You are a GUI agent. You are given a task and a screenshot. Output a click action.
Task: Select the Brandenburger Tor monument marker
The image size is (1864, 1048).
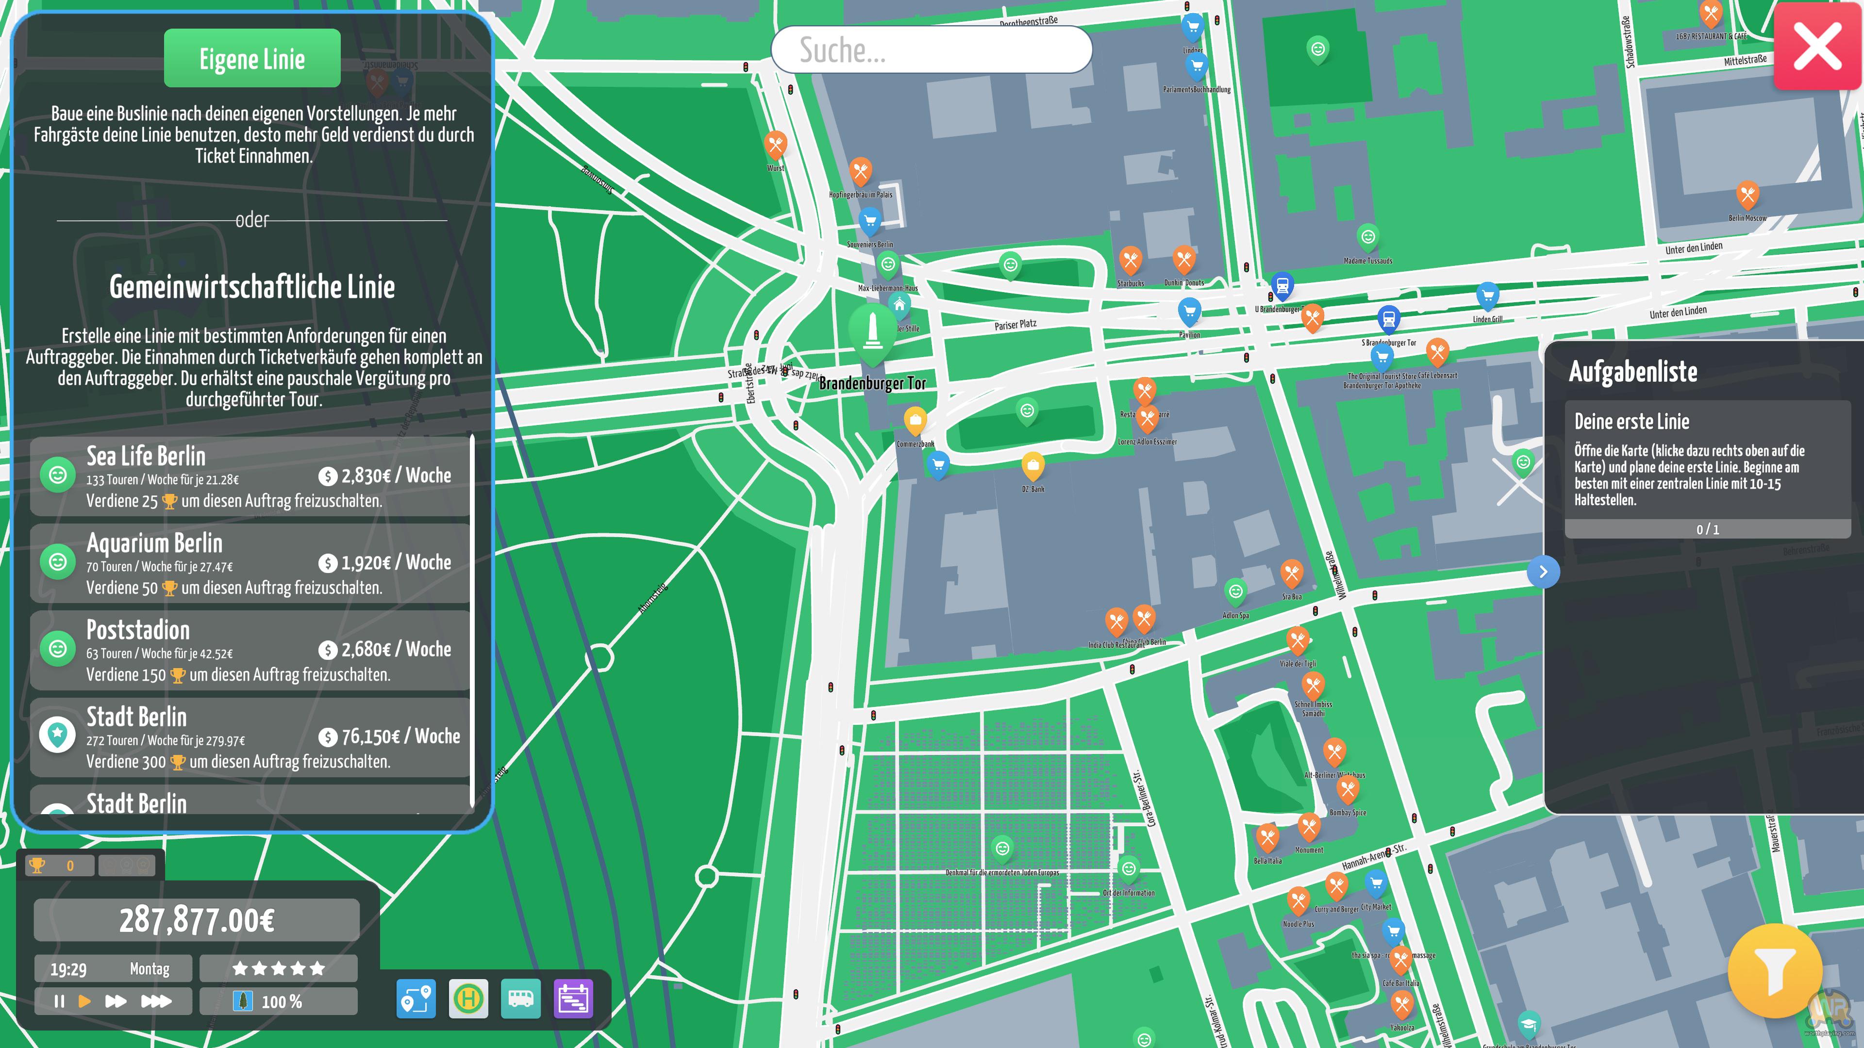[873, 330]
